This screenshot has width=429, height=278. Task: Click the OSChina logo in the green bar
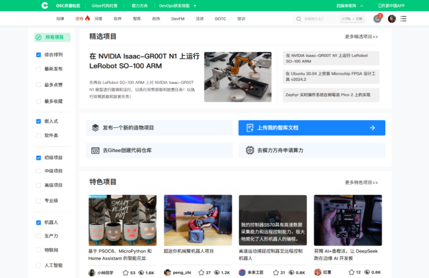click(x=44, y=6)
